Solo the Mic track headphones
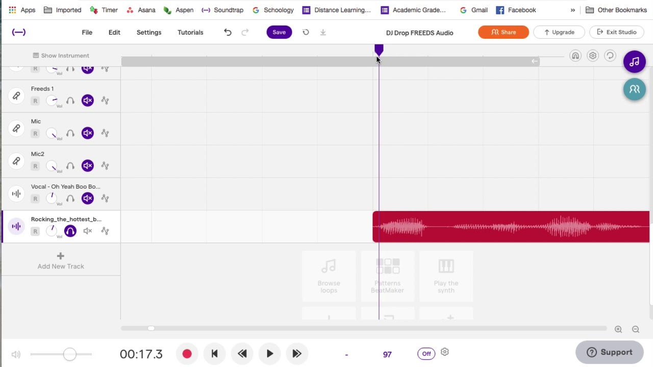This screenshot has width=653, height=367. [70, 133]
